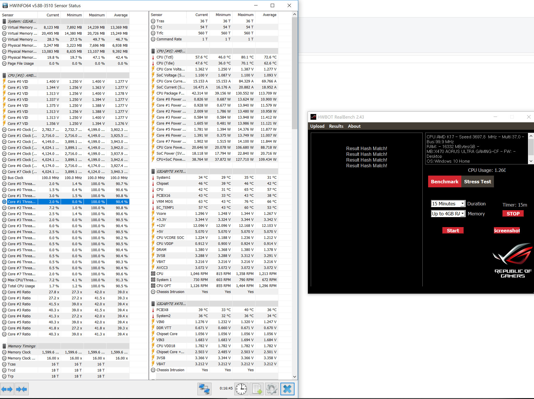Click the HWiNFO right pane scrollbar up arrow
The width and height of the screenshot is (534, 399).
click(x=294, y=14)
